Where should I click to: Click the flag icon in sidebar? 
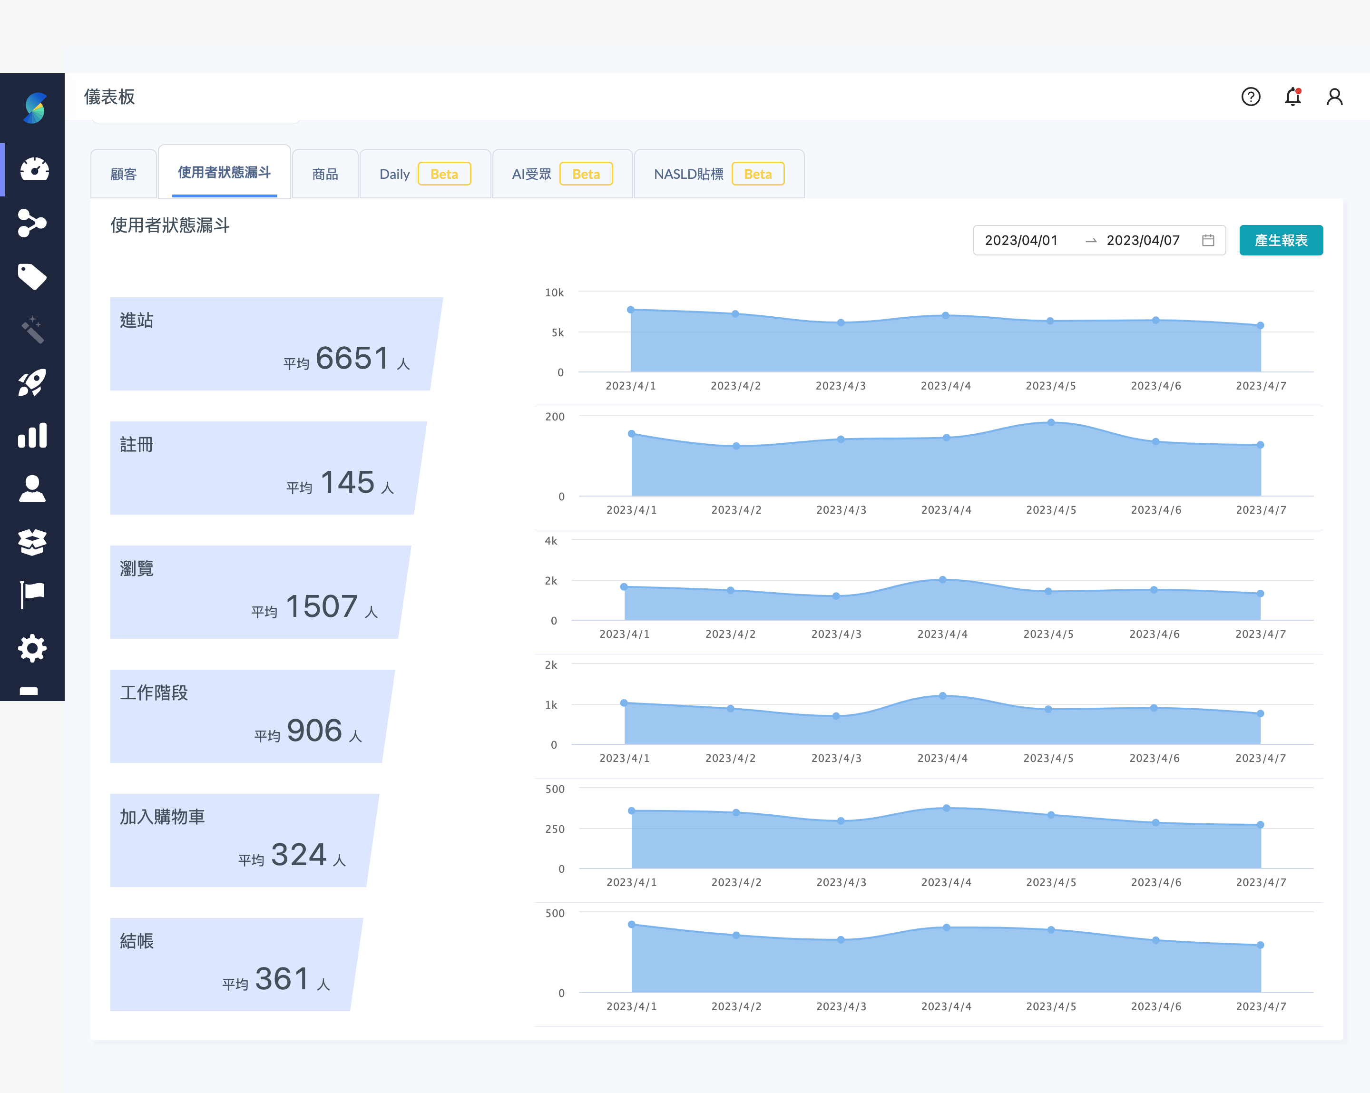pyautogui.click(x=32, y=595)
